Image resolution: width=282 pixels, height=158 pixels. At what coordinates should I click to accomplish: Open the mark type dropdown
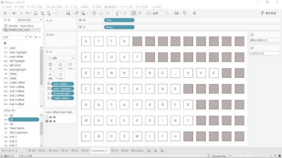click(x=60, y=58)
